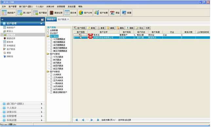Collapse the sidebar with double-arrow icon
The image size is (211, 127).
tap(2, 20)
